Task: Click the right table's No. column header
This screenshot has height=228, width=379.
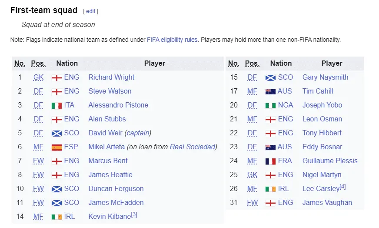Action: pos(233,64)
